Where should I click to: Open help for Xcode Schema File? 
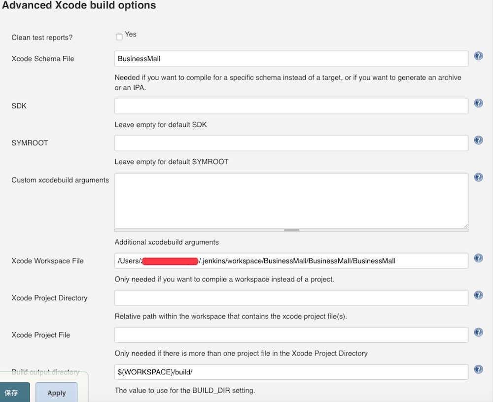point(478,56)
